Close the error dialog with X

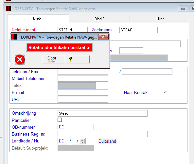click(x=103, y=37)
